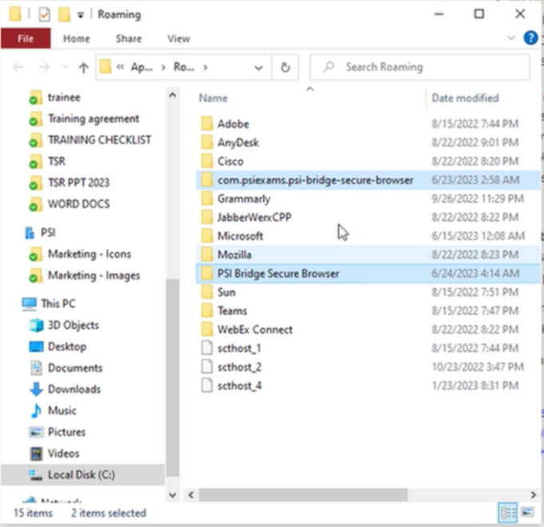This screenshot has width=544, height=527.
Task: Sort by the Name column header
Action: (213, 98)
